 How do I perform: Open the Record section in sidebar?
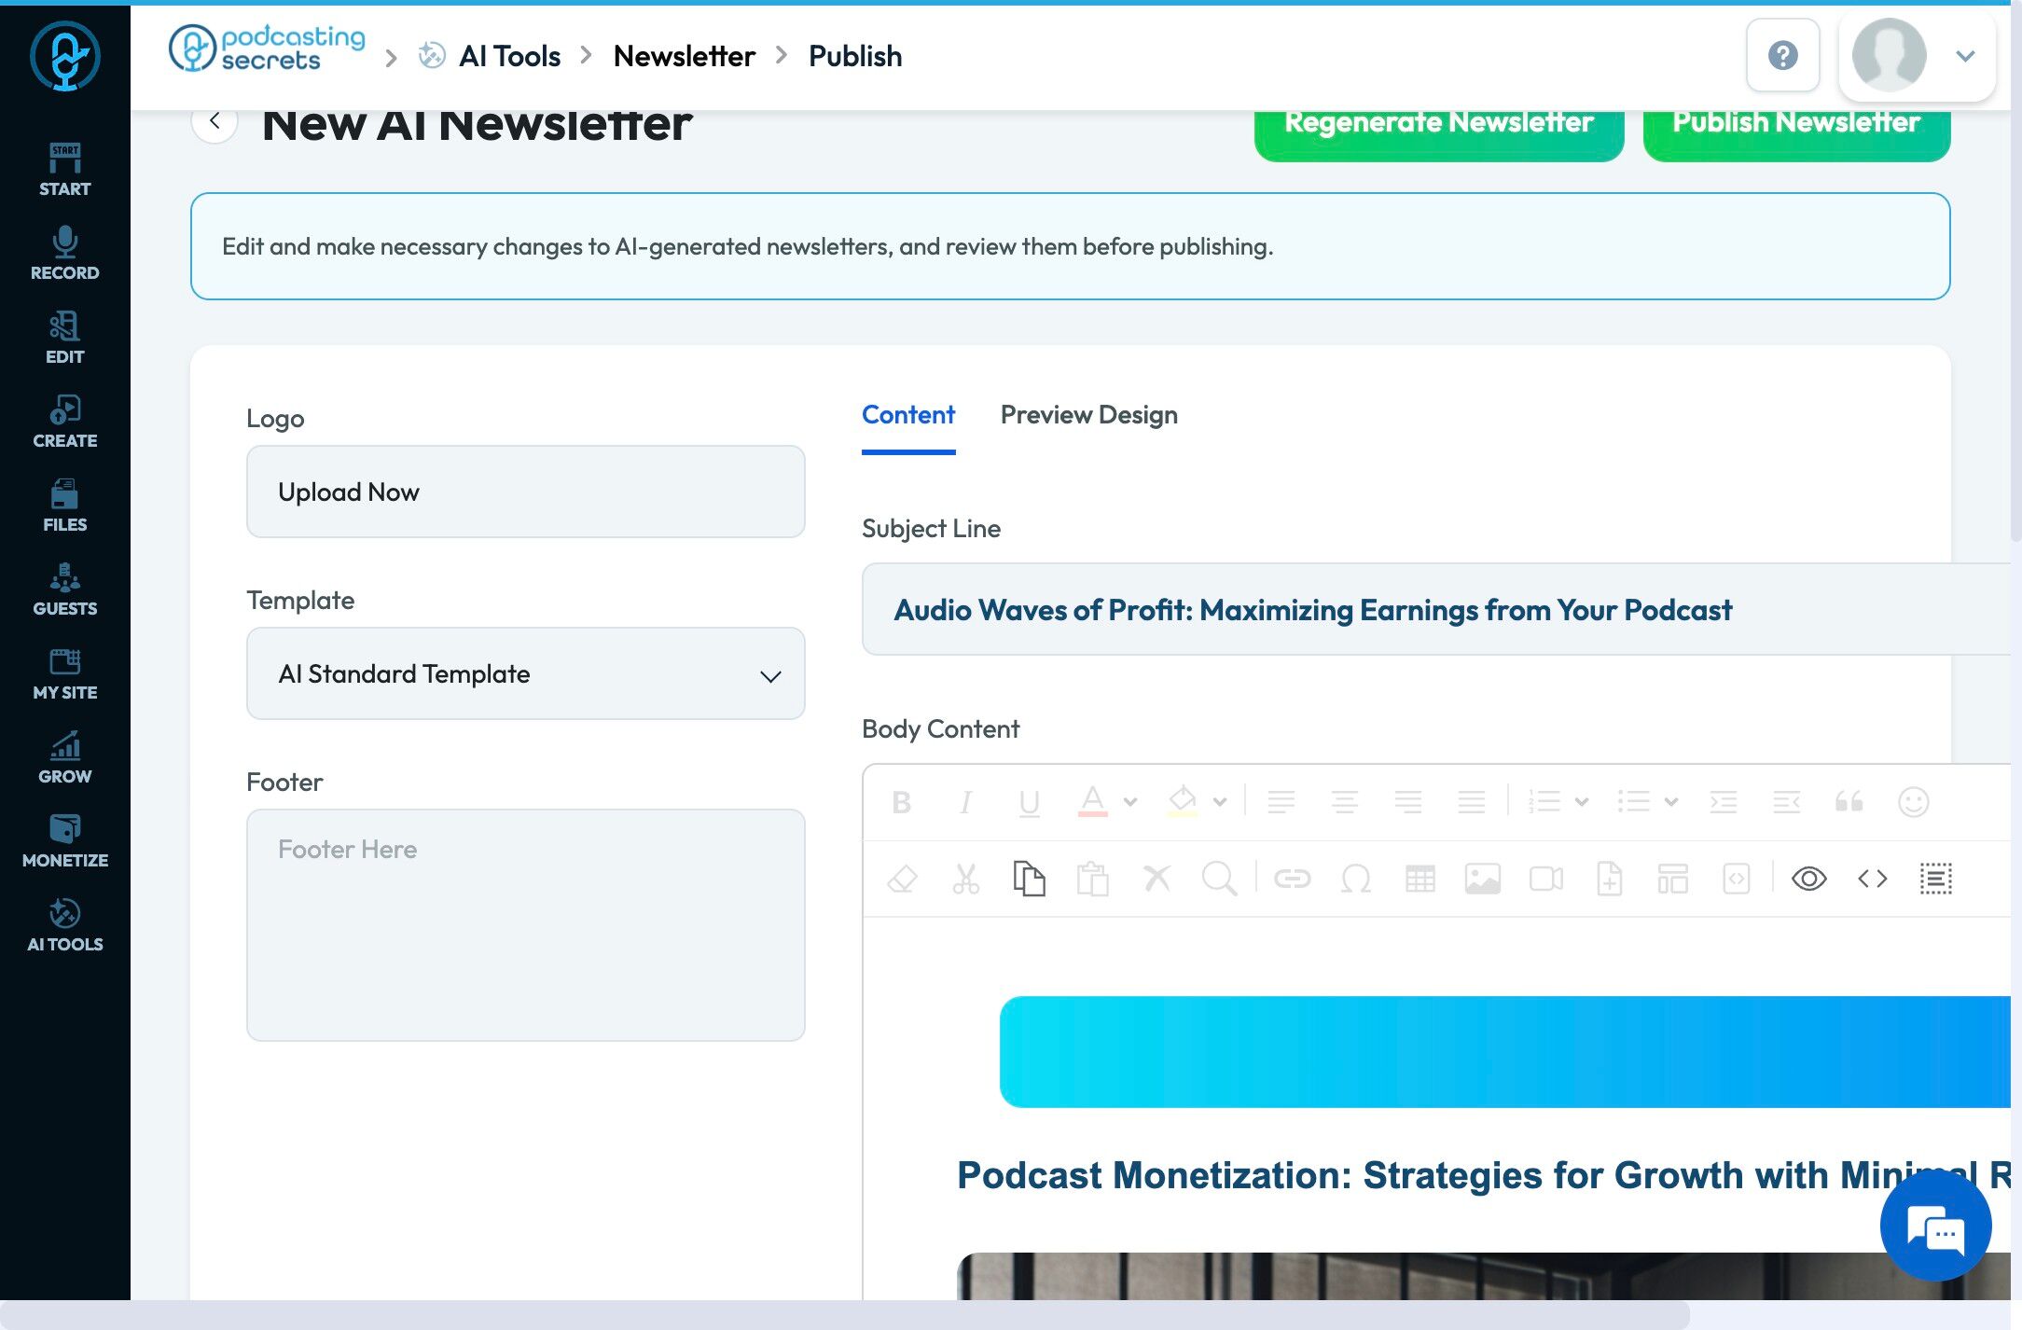pos(64,253)
